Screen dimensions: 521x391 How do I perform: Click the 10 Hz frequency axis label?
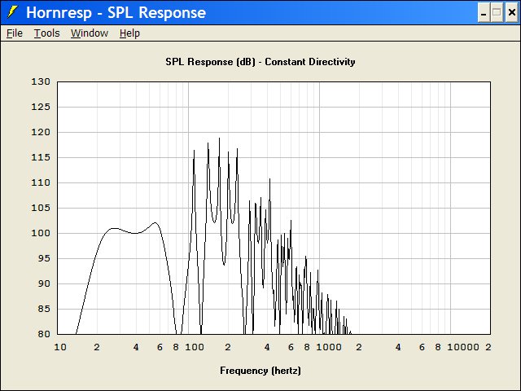pyautogui.click(x=60, y=347)
